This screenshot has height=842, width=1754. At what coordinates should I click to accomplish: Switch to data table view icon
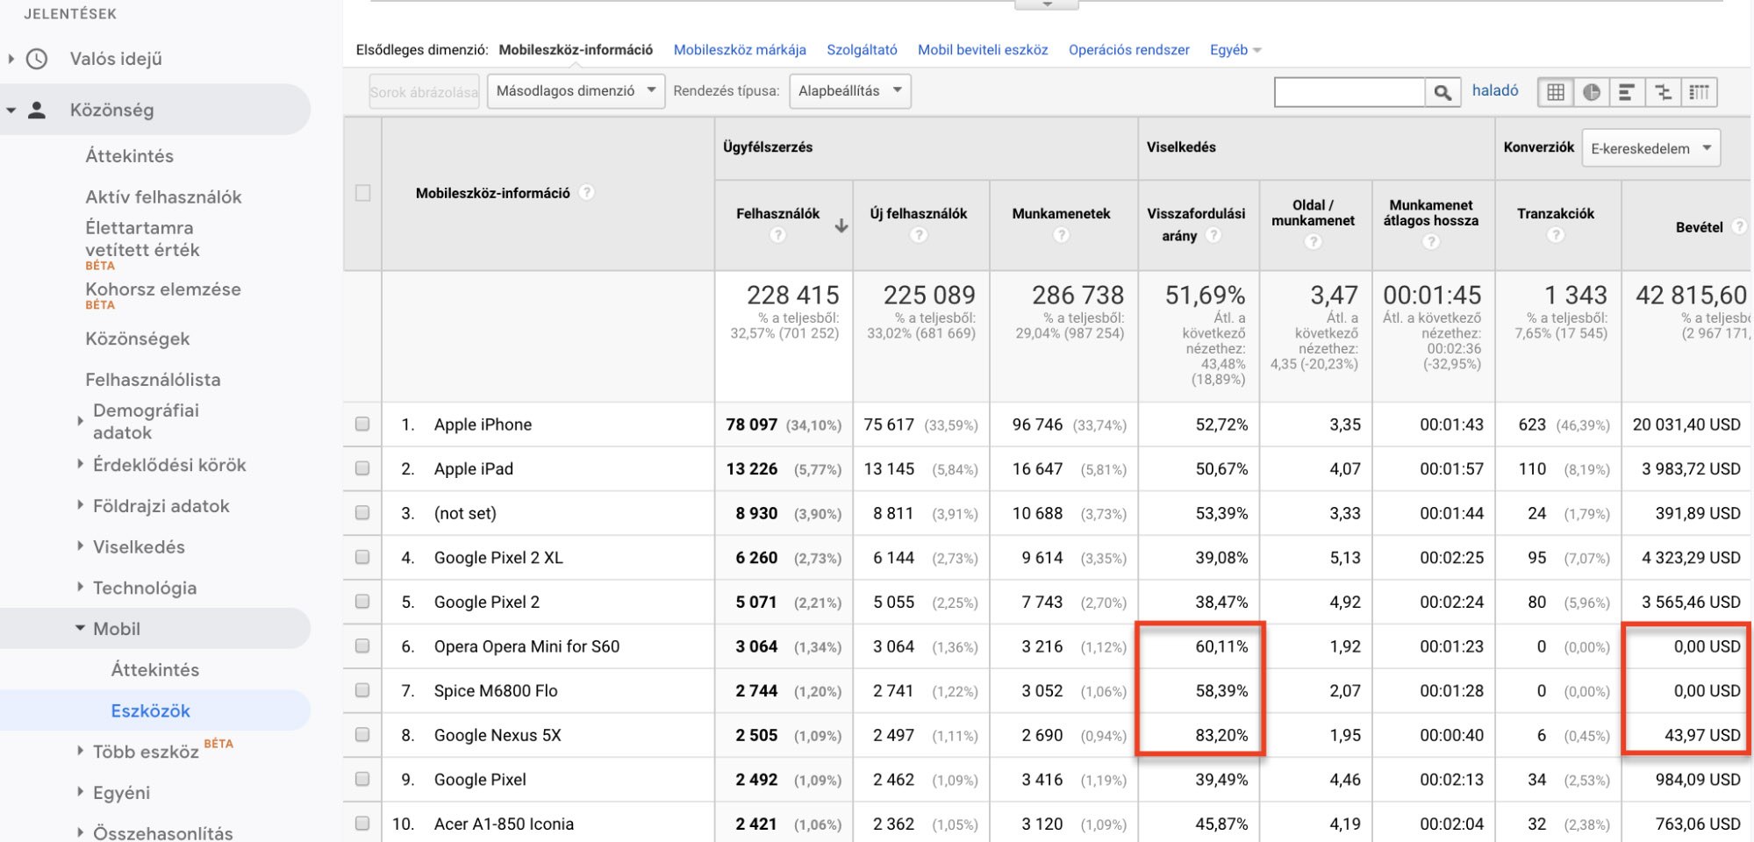click(x=1556, y=91)
